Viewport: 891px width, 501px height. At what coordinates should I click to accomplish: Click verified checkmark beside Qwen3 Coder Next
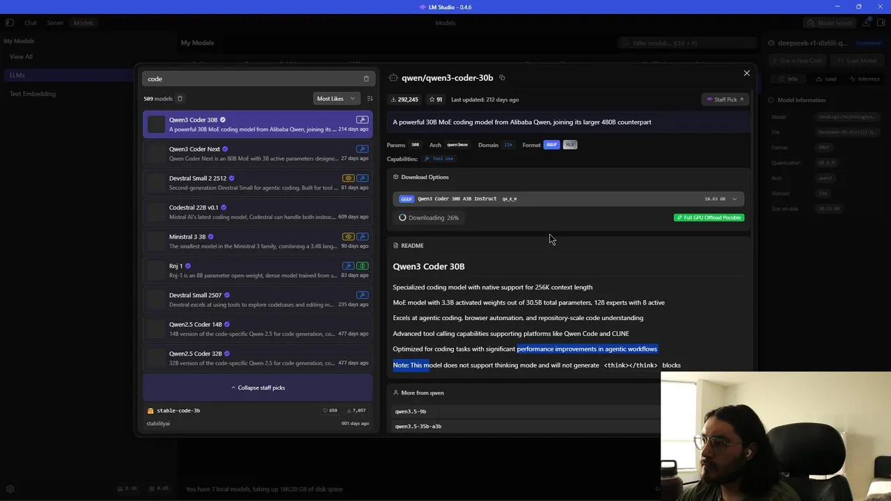click(225, 149)
